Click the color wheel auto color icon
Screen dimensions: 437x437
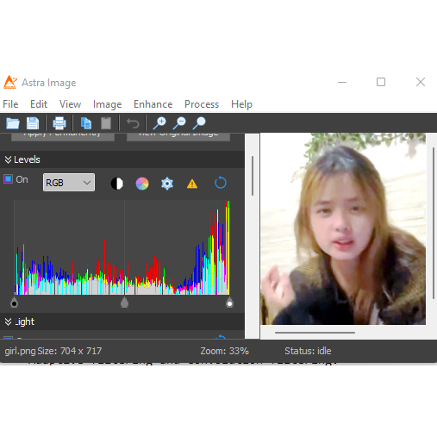click(142, 184)
